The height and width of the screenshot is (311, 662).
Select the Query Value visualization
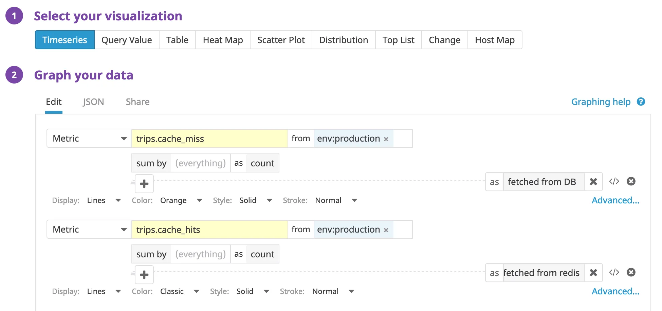pyautogui.click(x=127, y=40)
